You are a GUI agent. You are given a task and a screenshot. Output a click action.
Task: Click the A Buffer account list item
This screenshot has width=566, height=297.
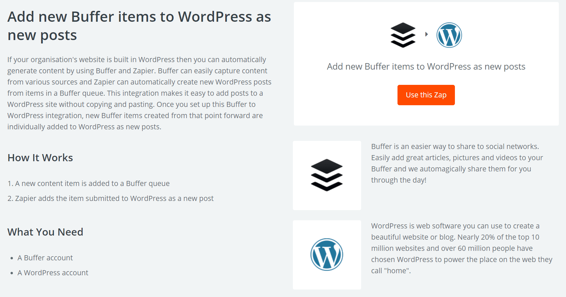[45, 258]
